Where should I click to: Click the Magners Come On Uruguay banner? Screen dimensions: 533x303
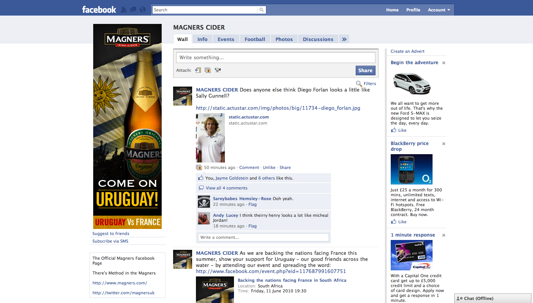coord(127,126)
